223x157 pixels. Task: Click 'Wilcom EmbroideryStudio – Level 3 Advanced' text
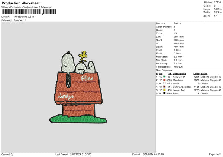(26, 7)
